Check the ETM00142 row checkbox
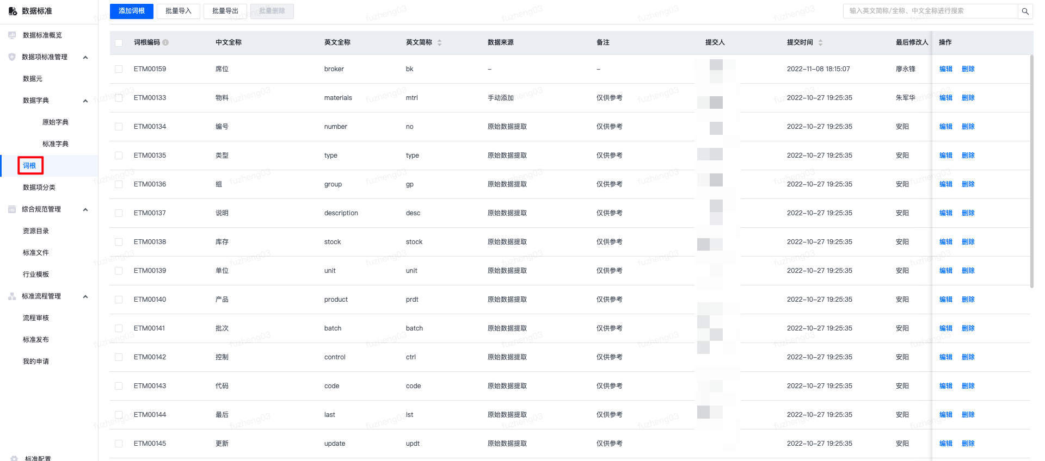 click(119, 357)
